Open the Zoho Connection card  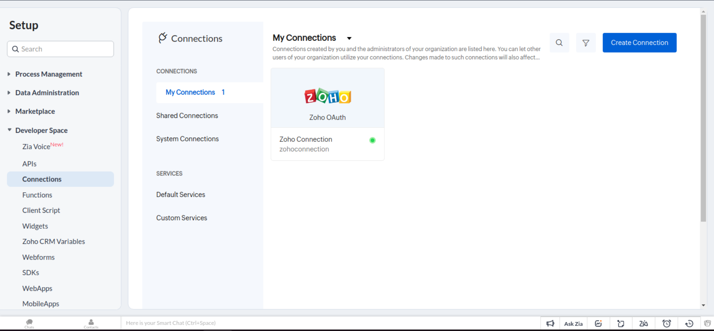(x=327, y=114)
